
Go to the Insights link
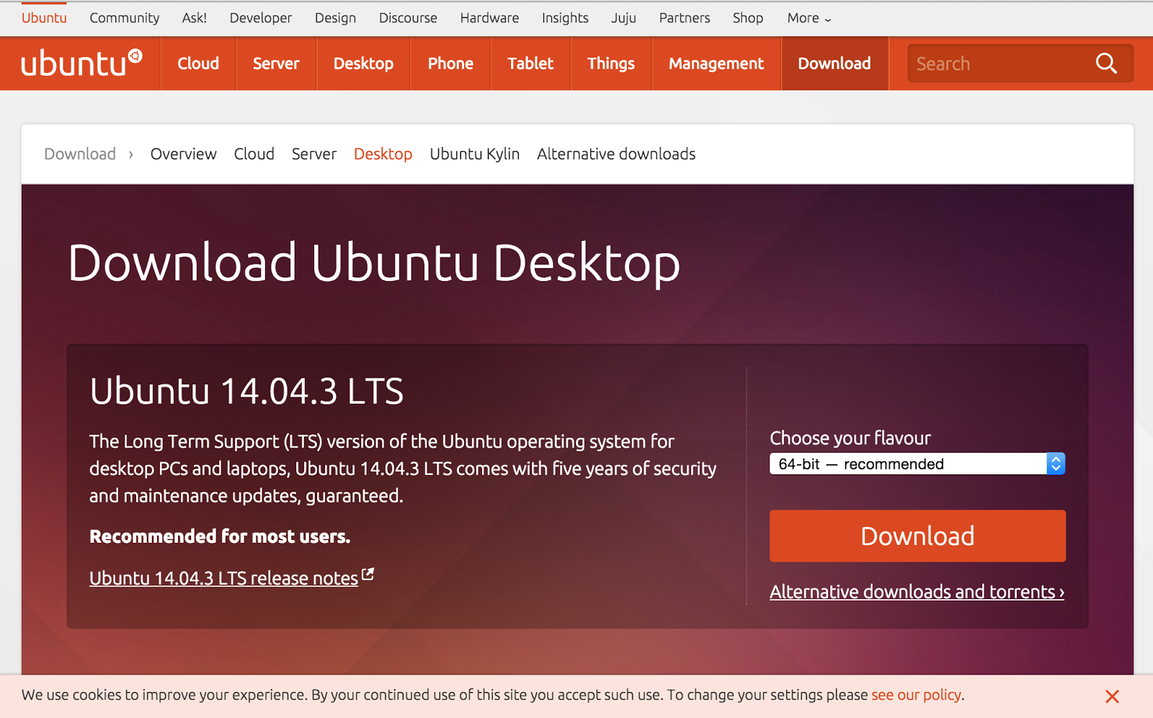[x=565, y=18]
